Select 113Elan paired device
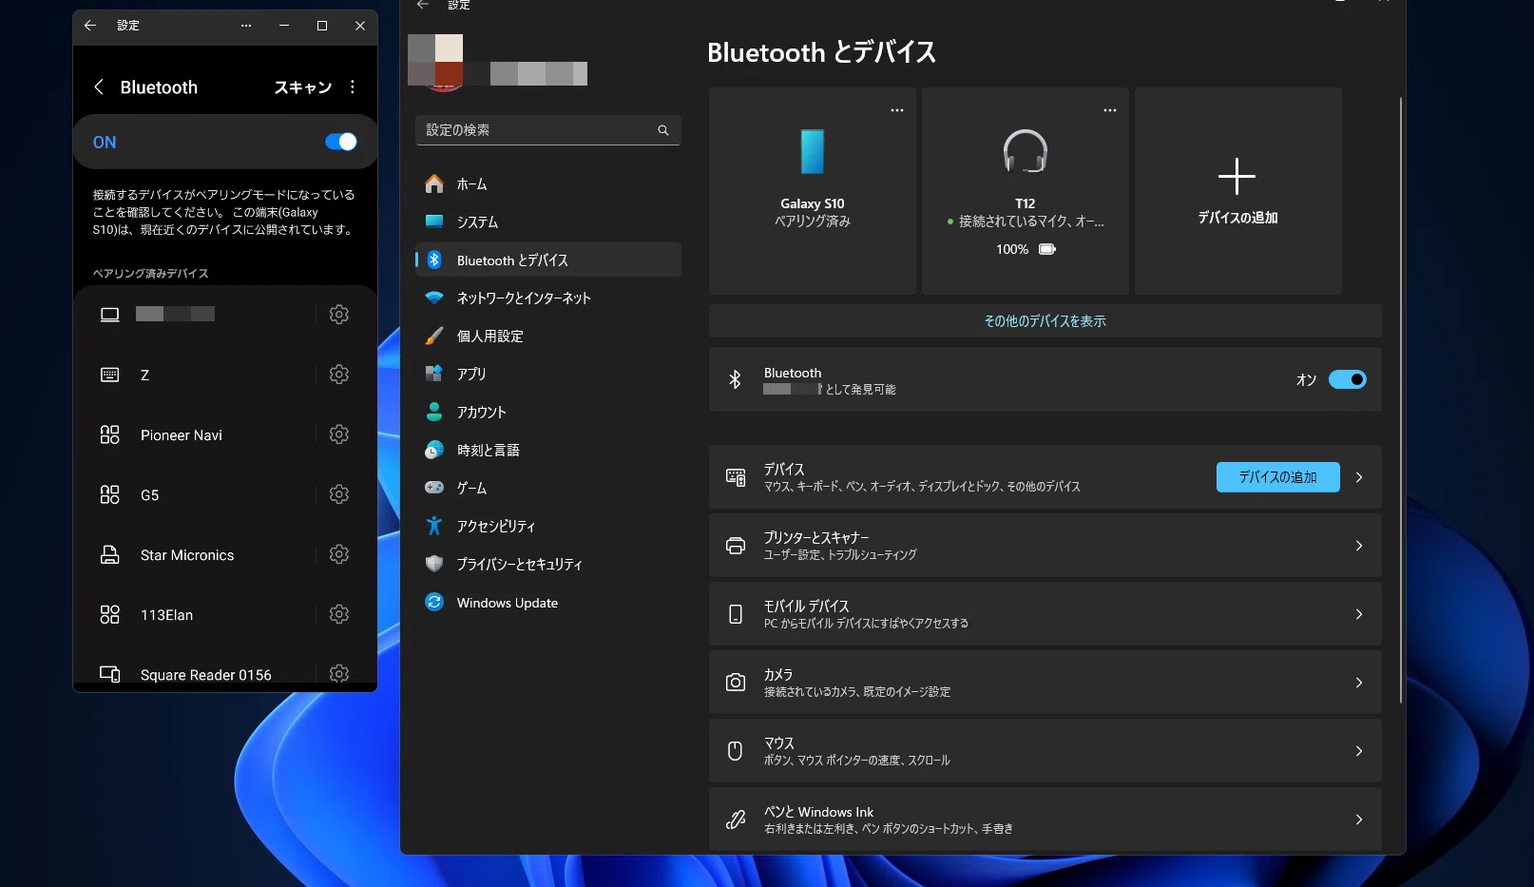This screenshot has height=887, width=1534. click(x=166, y=615)
